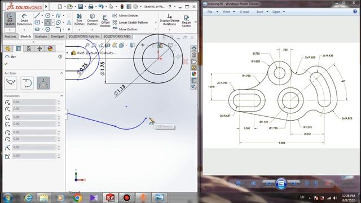
Task: Open PropertyManager tab
Action: tap(18, 48)
